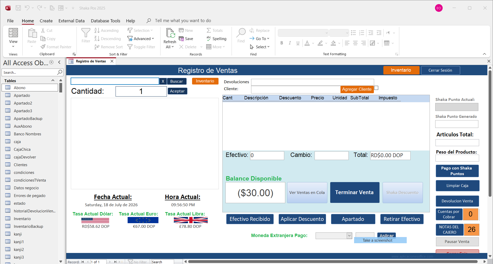Click Terminar Venta button

click(x=355, y=192)
